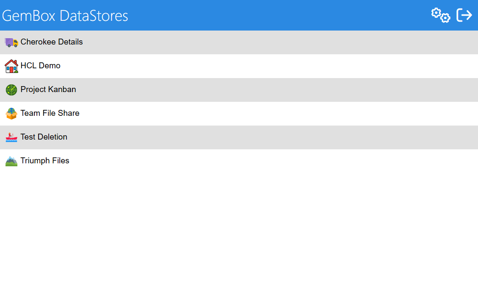Open the settings gears icon
478x305 pixels.
pyautogui.click(x=440, y=15)
